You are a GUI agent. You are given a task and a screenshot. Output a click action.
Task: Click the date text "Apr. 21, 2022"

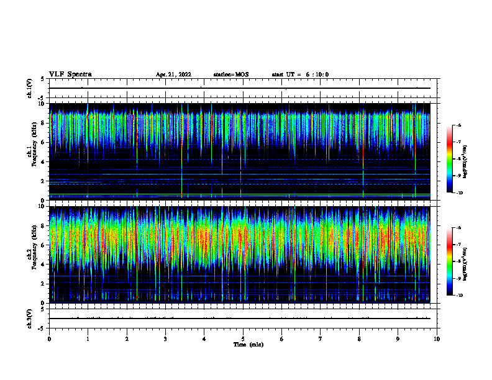pyautogui.click(x=173, y=75)
